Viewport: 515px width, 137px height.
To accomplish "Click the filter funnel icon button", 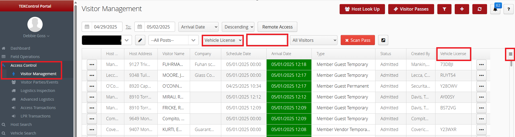I will coord(444,9).
